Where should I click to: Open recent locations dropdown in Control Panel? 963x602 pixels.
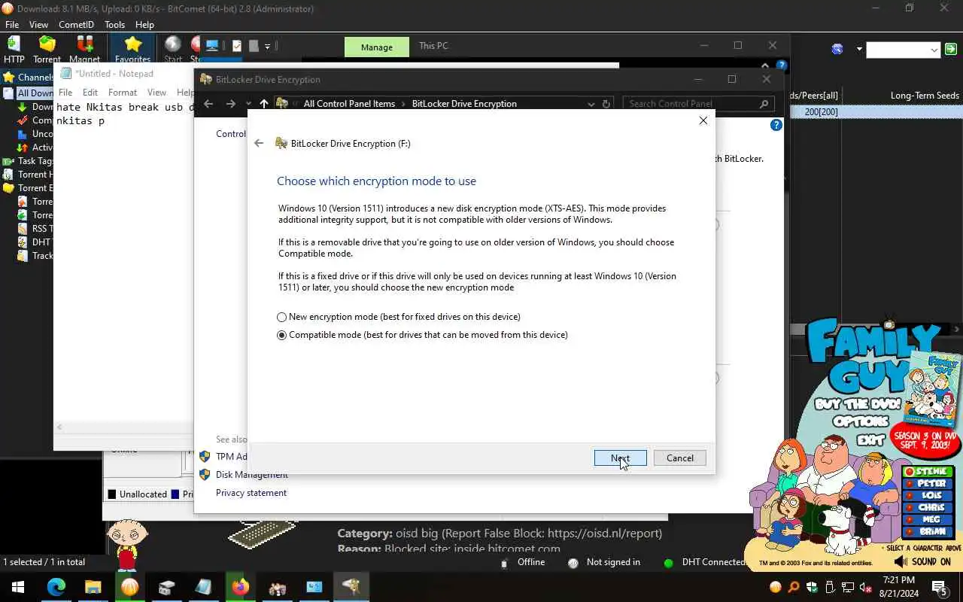point(248,104)
